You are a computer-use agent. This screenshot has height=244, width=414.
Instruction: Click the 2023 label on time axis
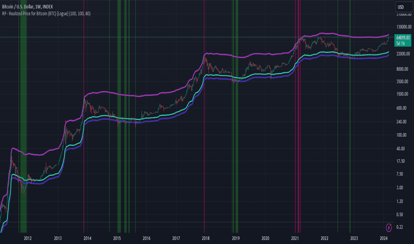point(354,239)
